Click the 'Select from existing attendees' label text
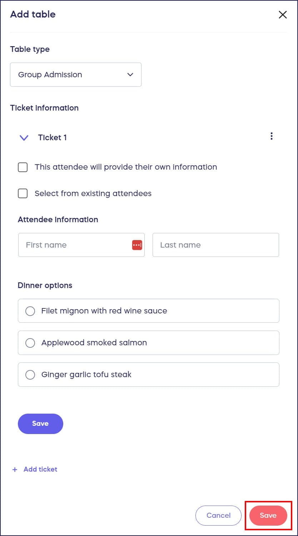This screenshot has height=536, width=298. click(93, 194)
